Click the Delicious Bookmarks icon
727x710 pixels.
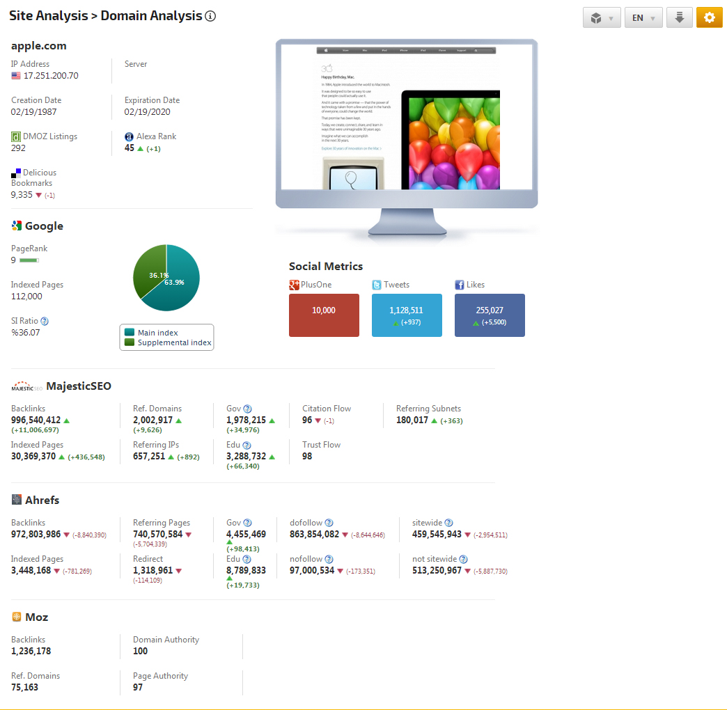(16, 173)
